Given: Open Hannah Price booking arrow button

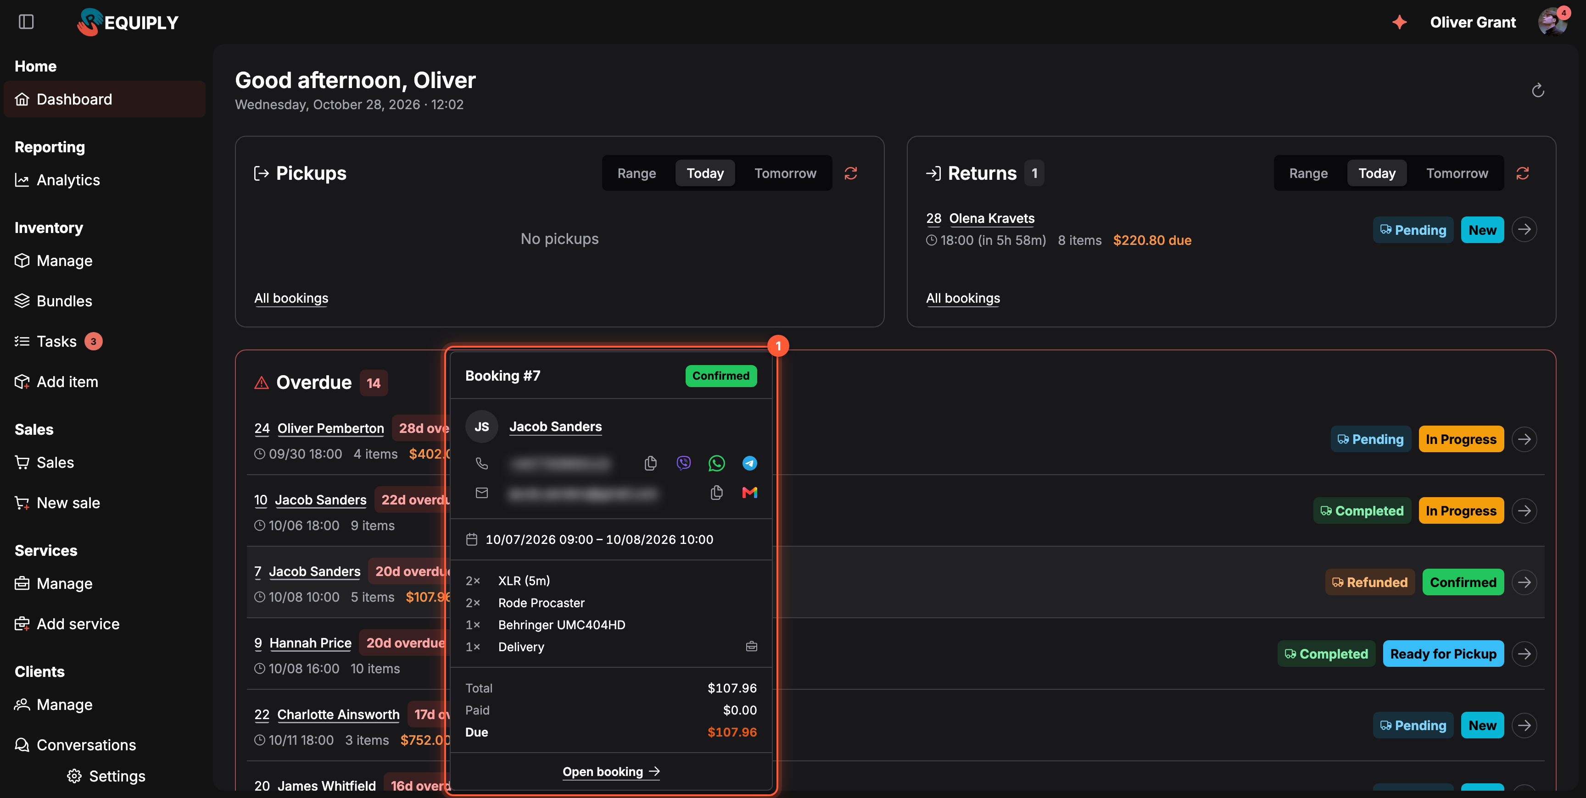Looking at the screenshot, I should pyautogui.click(x=1525, y=654).
